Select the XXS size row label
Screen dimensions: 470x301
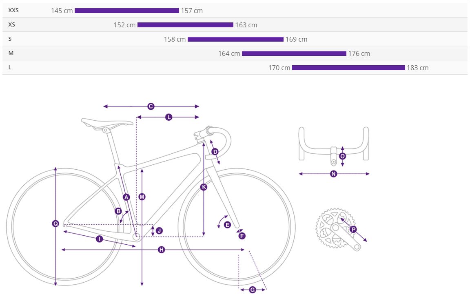[13, 11]
